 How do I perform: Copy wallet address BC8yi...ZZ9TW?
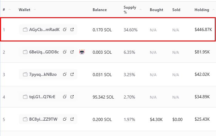[x=65, y=119]
